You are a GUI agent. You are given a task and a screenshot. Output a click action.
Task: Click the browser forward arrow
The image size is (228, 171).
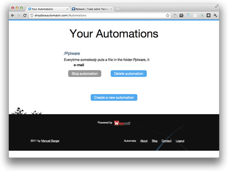coord(19,16)
